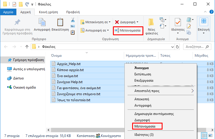Viewport: 215px width, 139px height.
Task: Click the Properties checkmark in quick access toolbar
Action: [14, 4]
